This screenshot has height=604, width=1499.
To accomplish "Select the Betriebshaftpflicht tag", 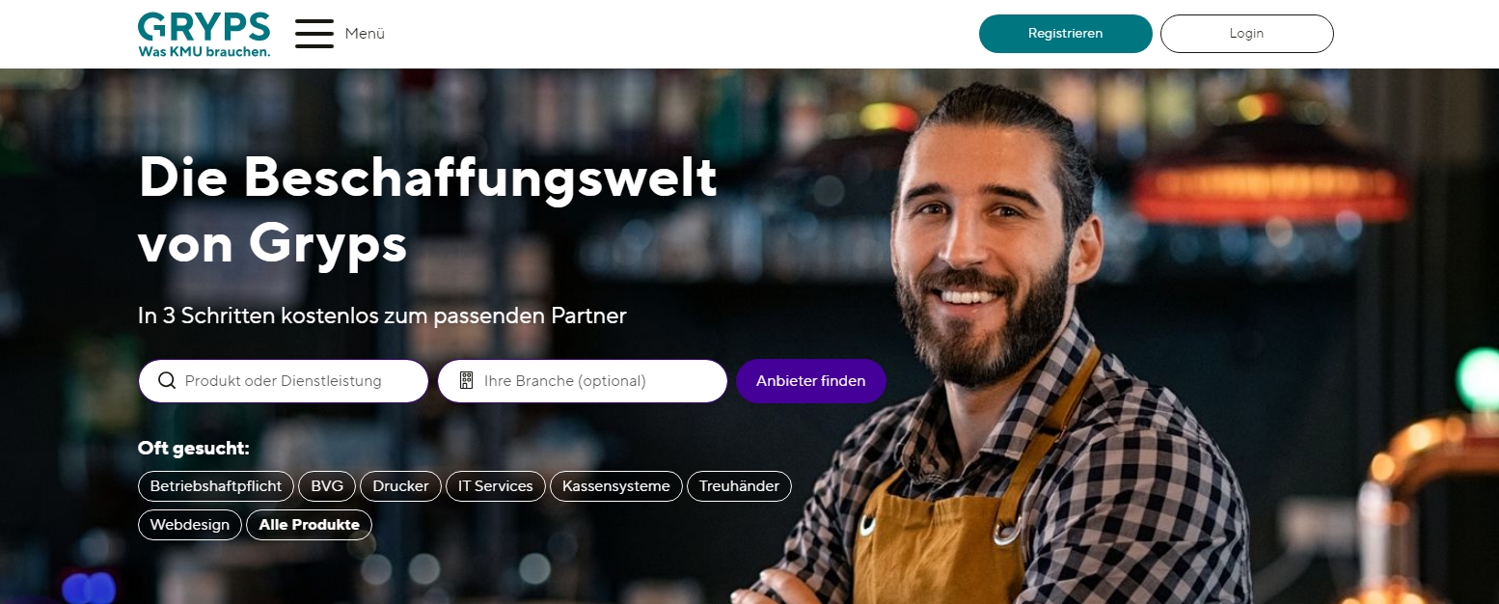I will 216,486.
